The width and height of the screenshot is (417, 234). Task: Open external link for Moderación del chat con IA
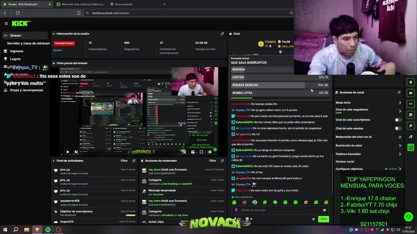[x=400, y=137]
